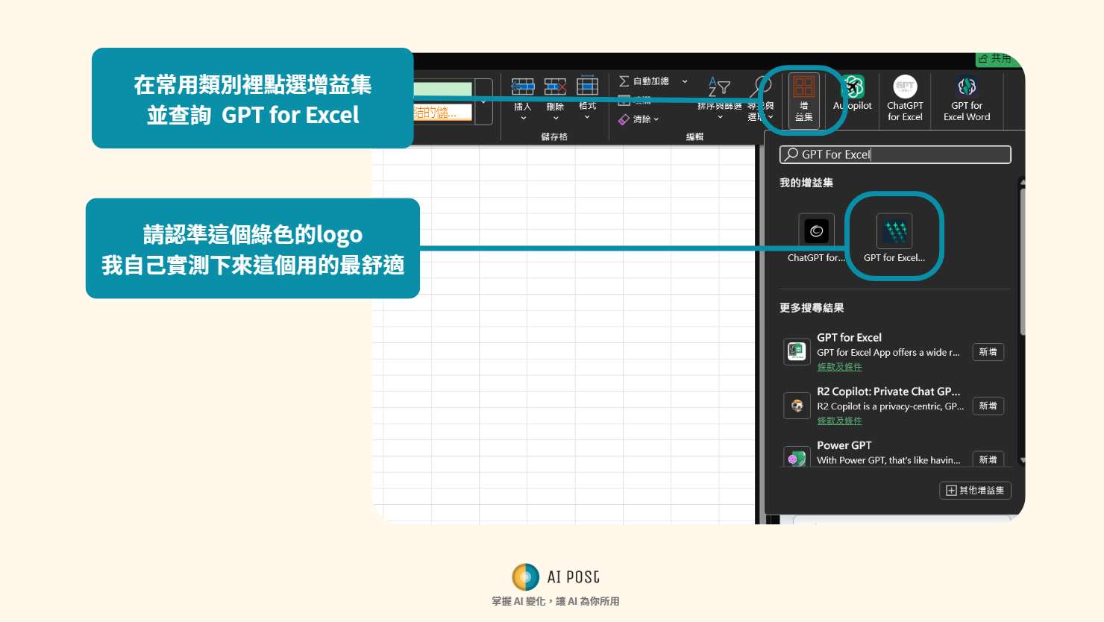Click the AutoSum (自動加總) button

tap(644, 81)
